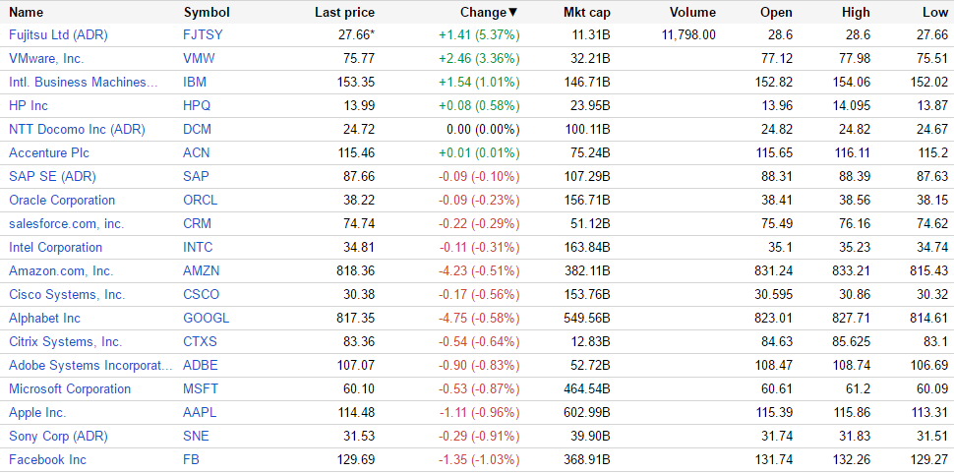954x474 pixels.
Task: Open Apple Inc. company link
Action: pyautogui.click(x=37, y=412)
